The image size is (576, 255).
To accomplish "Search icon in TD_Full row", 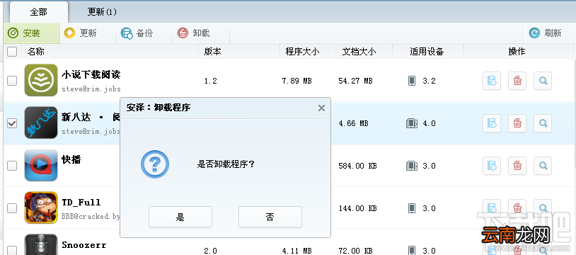I will tap(543, 208).
